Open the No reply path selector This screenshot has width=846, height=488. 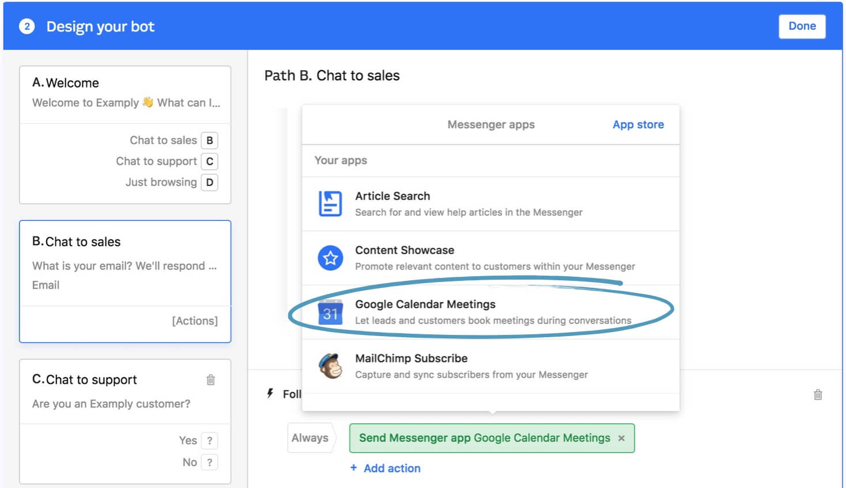click(210, 462)
